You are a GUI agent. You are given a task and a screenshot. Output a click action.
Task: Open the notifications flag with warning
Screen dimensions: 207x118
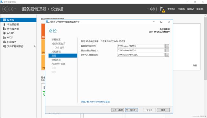162,10
